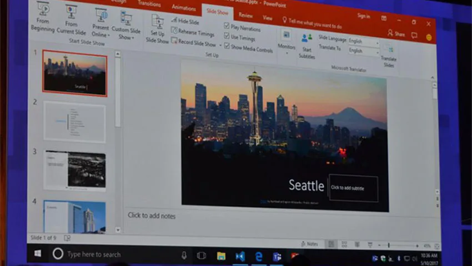Click the zoom slider handle

(x=389, y=245)
